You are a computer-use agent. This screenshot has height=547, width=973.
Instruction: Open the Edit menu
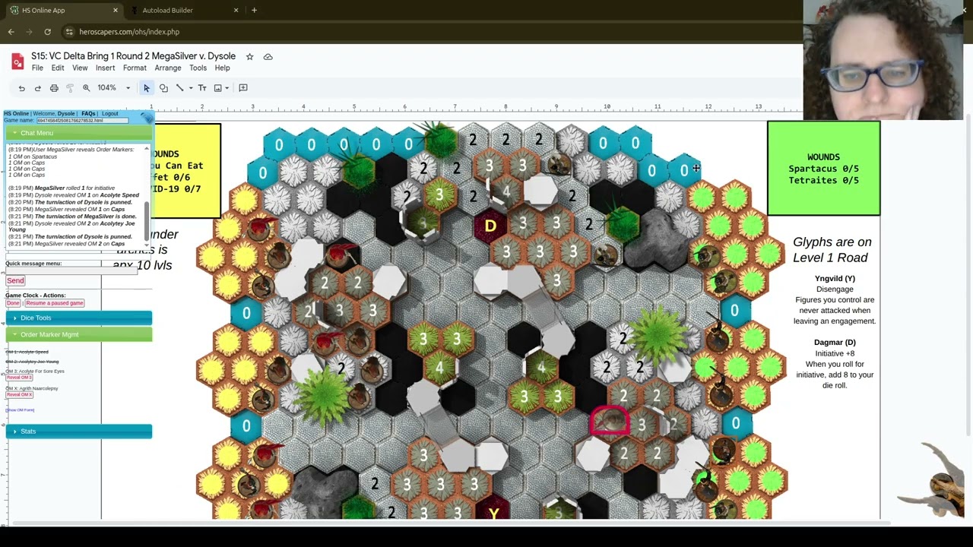[x=58, y=68]
